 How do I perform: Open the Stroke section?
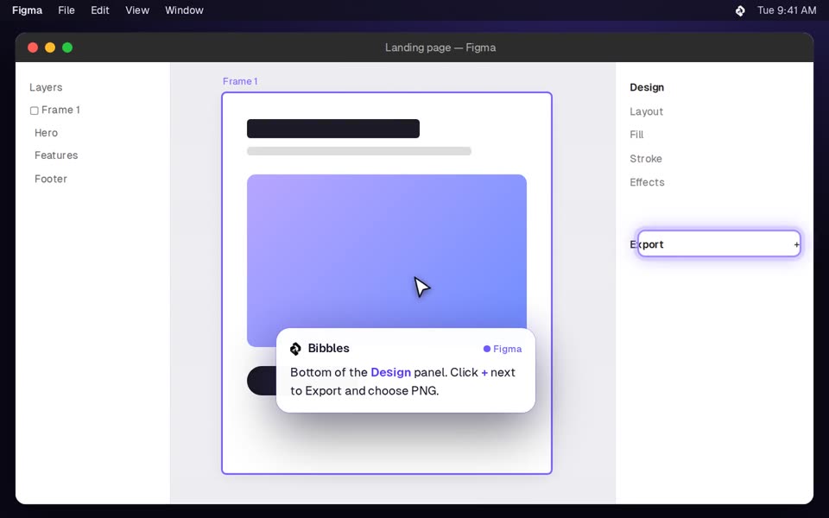click(x=646, y=159)
